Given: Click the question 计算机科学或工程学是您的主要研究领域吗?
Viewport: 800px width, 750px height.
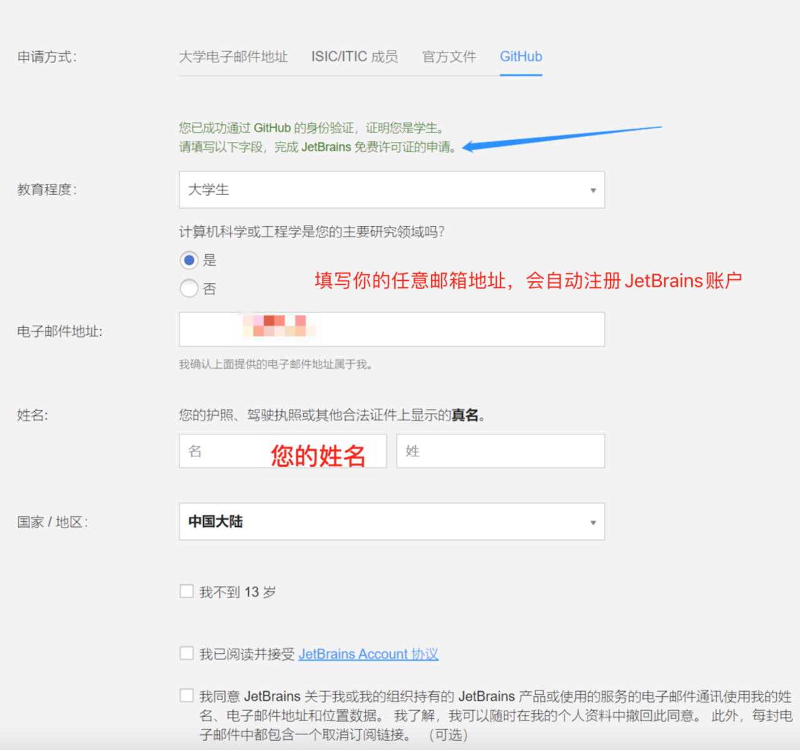Looking at the screenshot, I should (312, 232).
